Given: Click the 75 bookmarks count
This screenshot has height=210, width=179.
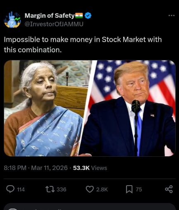Looking at the screenshot, I should 139,189.
